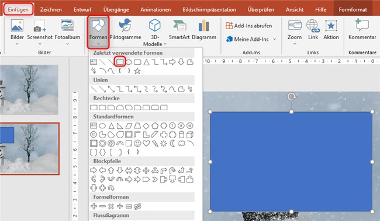
Task: Choose the up arrow in Blockpfeile
Action: pyautogui.click(x=111, y=170)
